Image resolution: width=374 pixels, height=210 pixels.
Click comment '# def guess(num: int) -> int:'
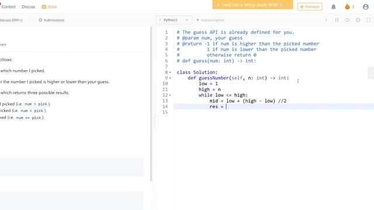click(216, 61)
